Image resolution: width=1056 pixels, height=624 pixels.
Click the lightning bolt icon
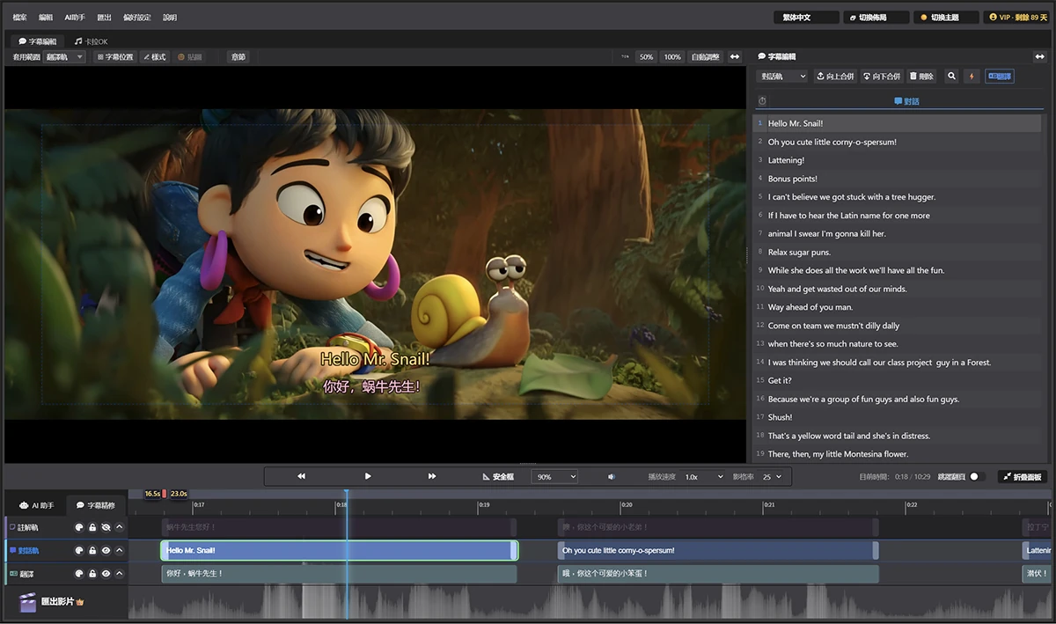click(x=972, y=77)
